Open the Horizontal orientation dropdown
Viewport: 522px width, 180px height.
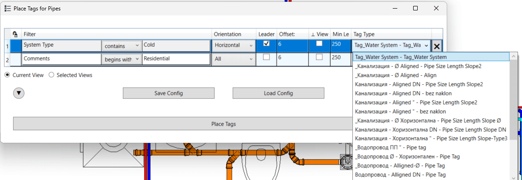tap(234, 46)
